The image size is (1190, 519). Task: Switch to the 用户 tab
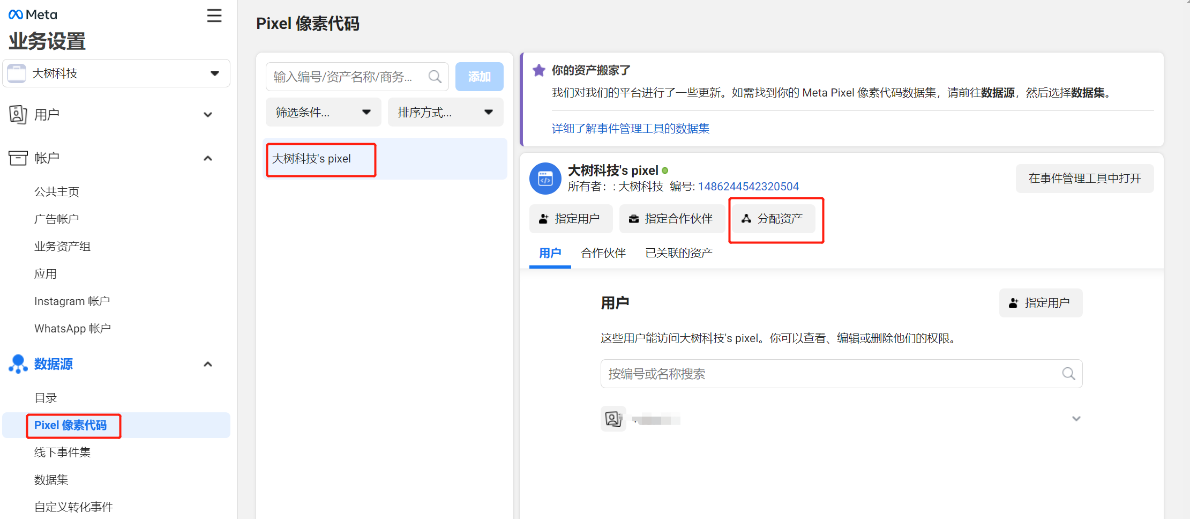click(550, 253)
